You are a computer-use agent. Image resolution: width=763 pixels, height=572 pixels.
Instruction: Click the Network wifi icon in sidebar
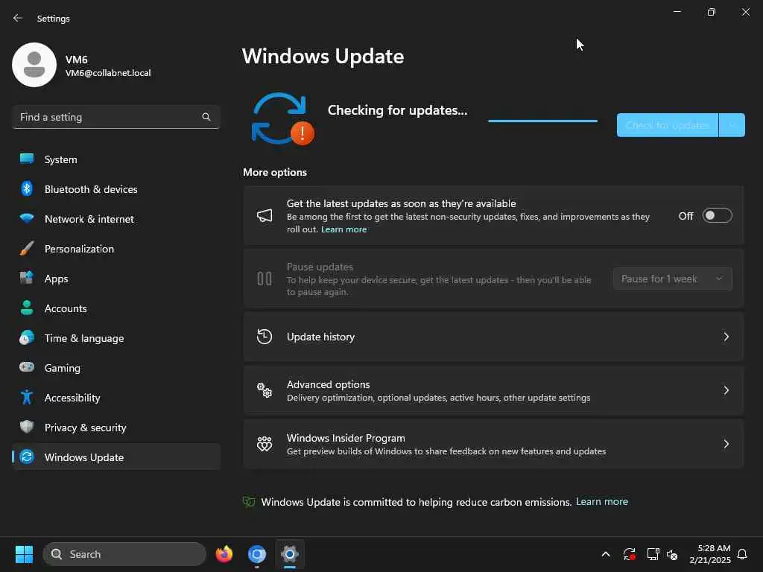[27, 218]
